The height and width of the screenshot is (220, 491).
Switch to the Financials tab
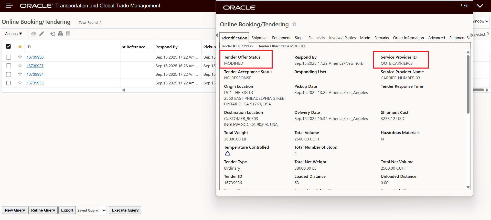[x=317, y=38]
